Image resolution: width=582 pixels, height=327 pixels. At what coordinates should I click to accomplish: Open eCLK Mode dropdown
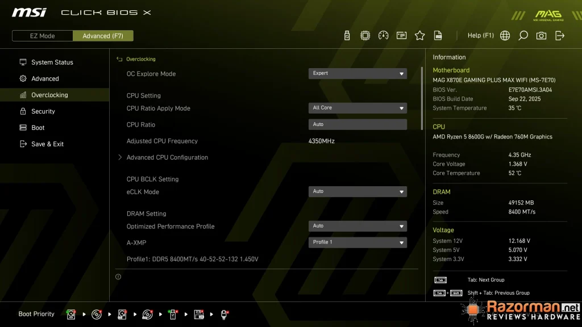click(x=357, y=191)
